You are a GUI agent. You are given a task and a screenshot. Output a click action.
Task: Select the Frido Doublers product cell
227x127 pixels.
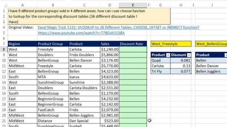pos(84,55)
